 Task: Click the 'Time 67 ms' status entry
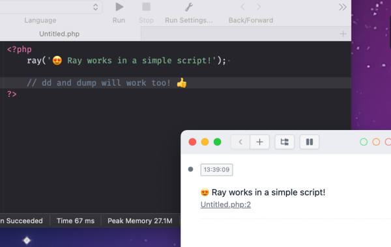click(x=76, y=221)
